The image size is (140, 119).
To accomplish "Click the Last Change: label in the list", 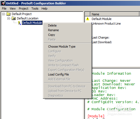I will [x=100, y=37].
